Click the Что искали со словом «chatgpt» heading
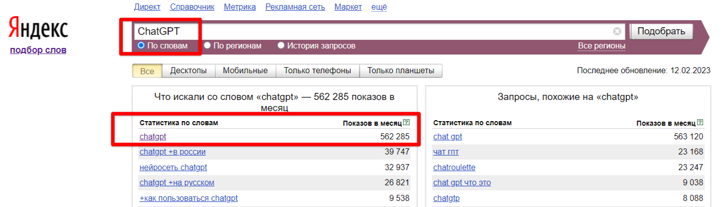728x207 pixels. pyautogui.click(x=275, y=102)
